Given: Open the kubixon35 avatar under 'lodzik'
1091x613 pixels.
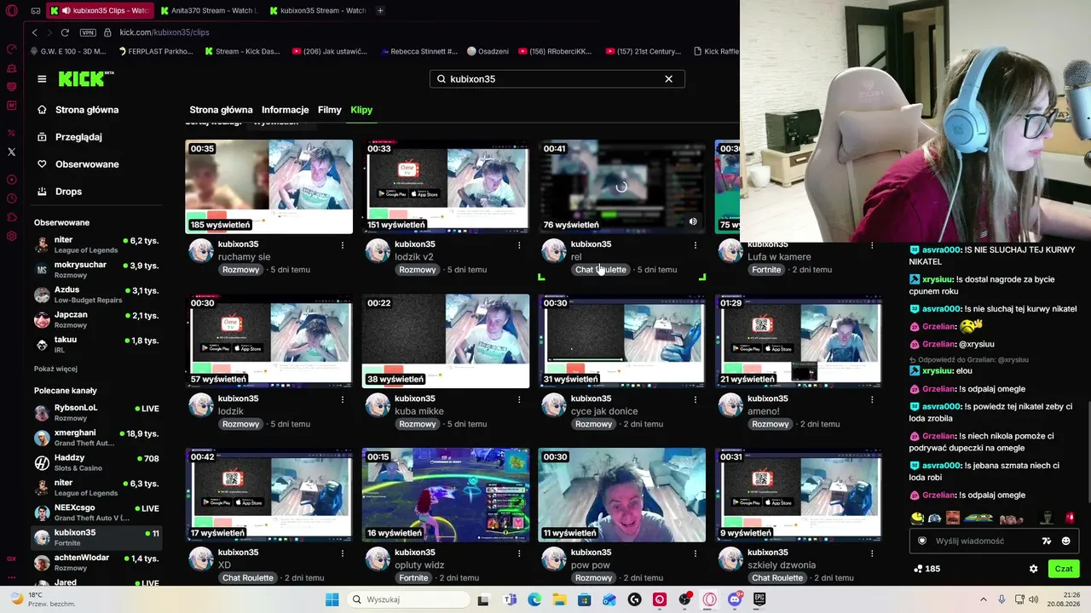Looking at the screenshot, I should (x=201, y=405).
